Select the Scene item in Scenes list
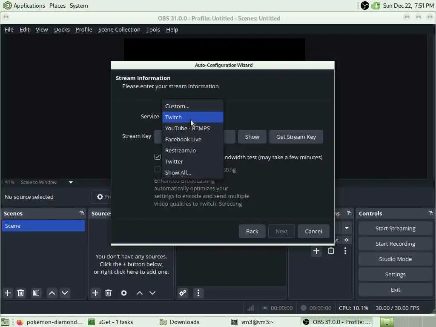The height and width of the screenshot is (327, 436). (x=43, y=226)
